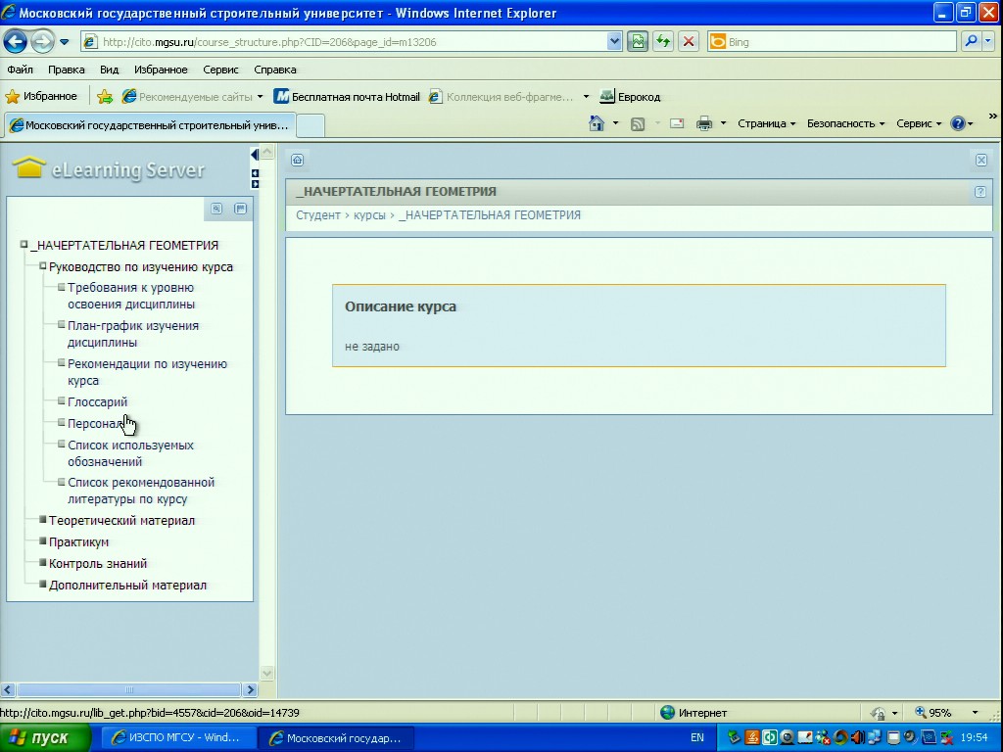Open the Страница command bar menu

[766, 123]
